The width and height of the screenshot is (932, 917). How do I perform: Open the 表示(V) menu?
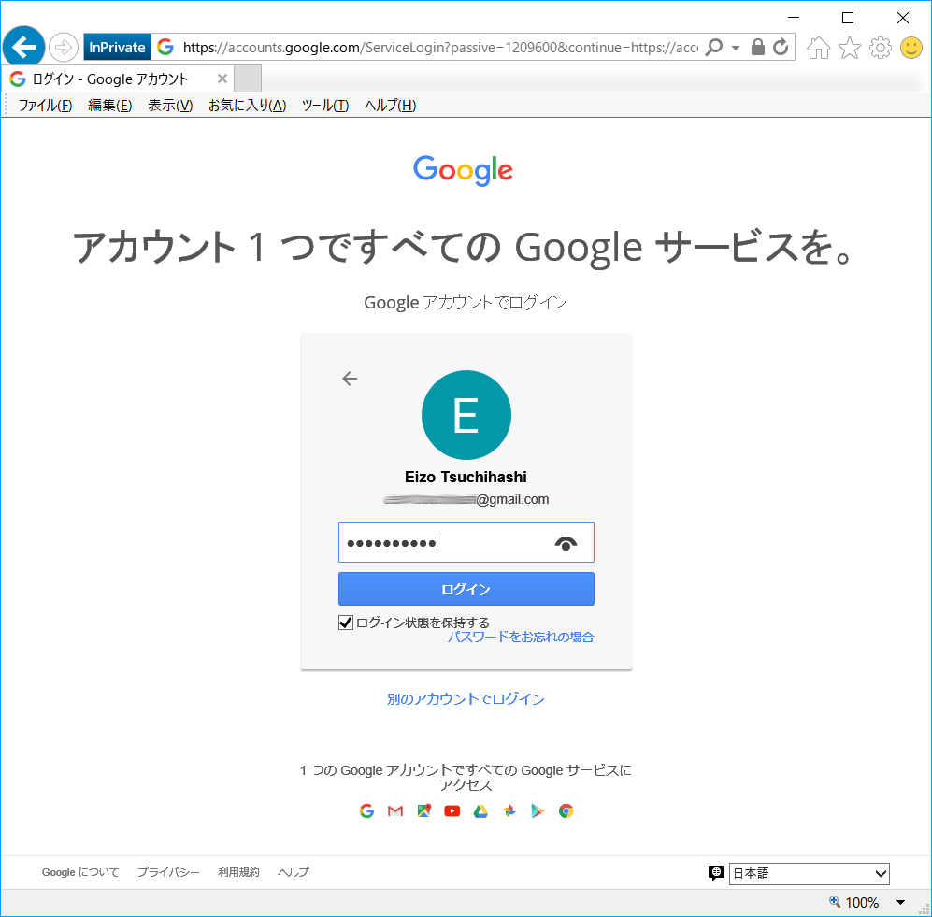click(x=170, y=106)
